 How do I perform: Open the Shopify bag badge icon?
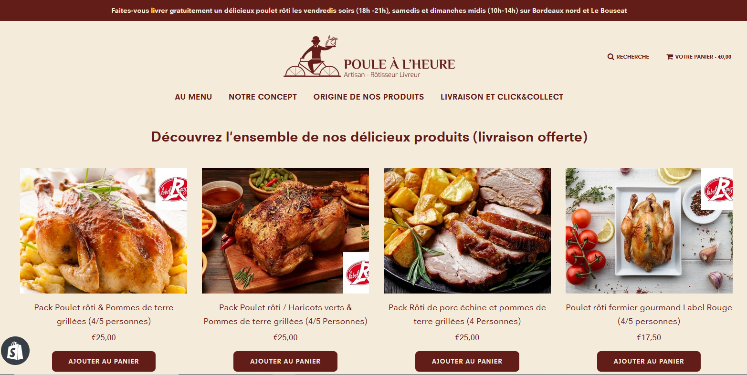pos(15,351)
